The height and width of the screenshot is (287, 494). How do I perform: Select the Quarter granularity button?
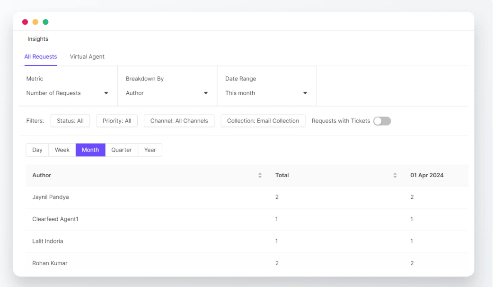tap(122, 150)
